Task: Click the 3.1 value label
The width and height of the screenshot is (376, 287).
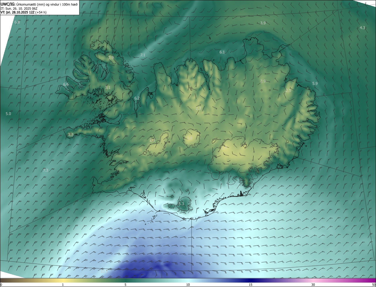Action: [x=108, y=87]
